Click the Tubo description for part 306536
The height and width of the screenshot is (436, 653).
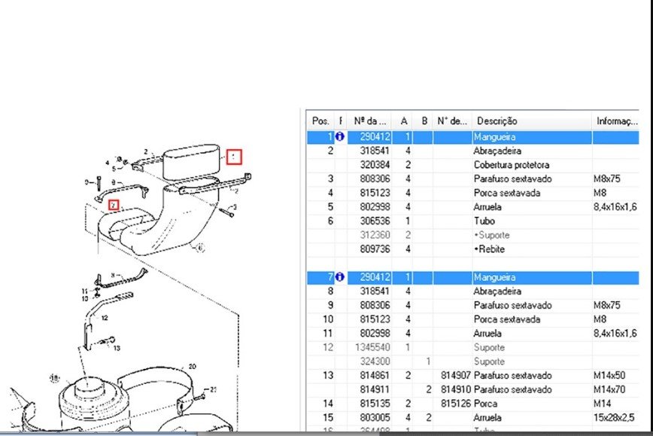(x=484, y=221)
